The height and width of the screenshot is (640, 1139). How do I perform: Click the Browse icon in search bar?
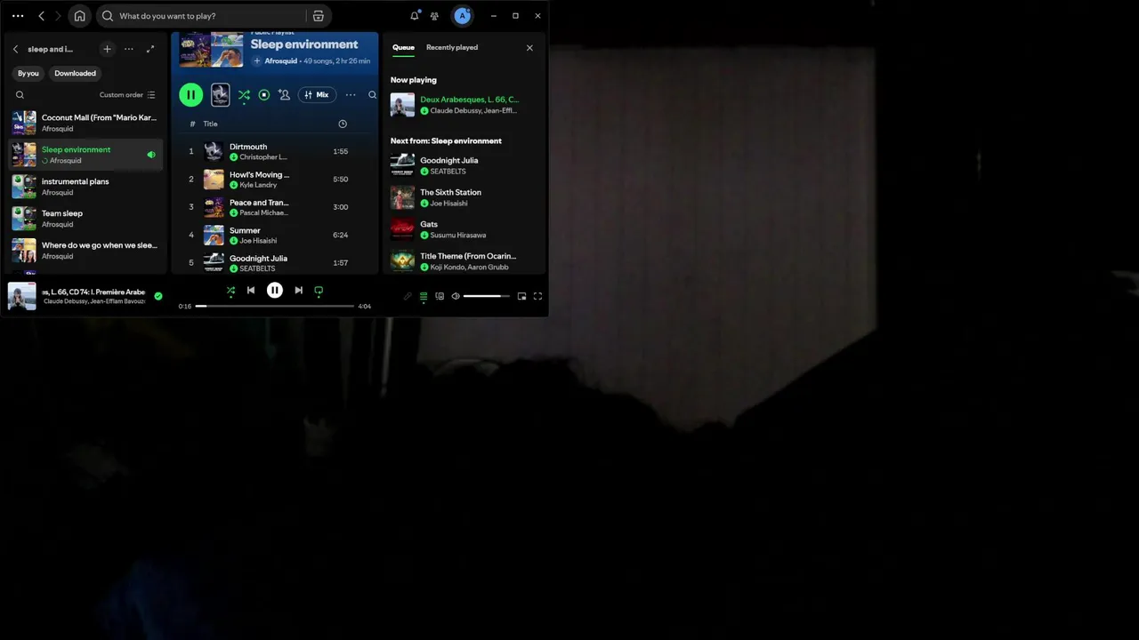click(x=319, y=16)
